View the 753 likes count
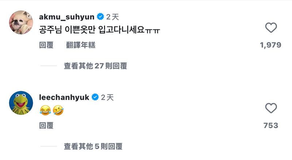292x160 pixels. (270, 125)
